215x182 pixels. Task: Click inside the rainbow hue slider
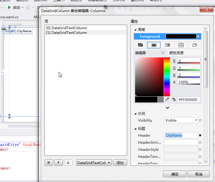[x=167, y=77]
